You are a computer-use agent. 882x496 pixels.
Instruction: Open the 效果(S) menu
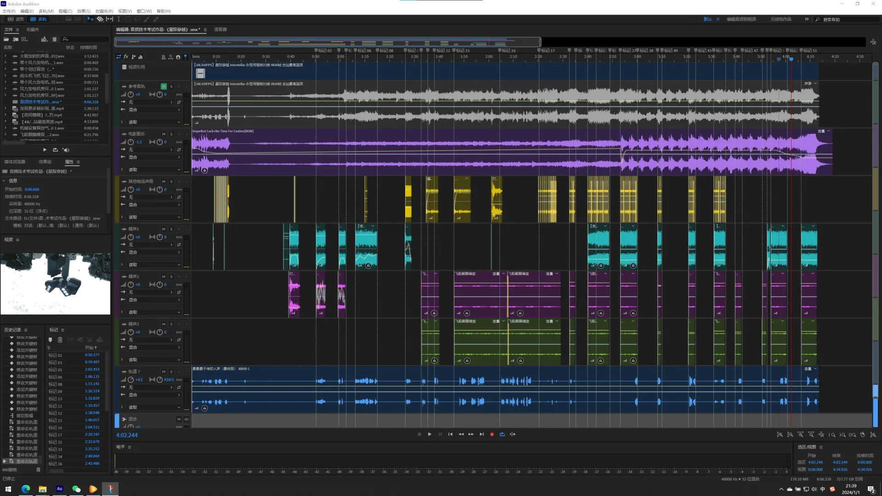[84, 11]
